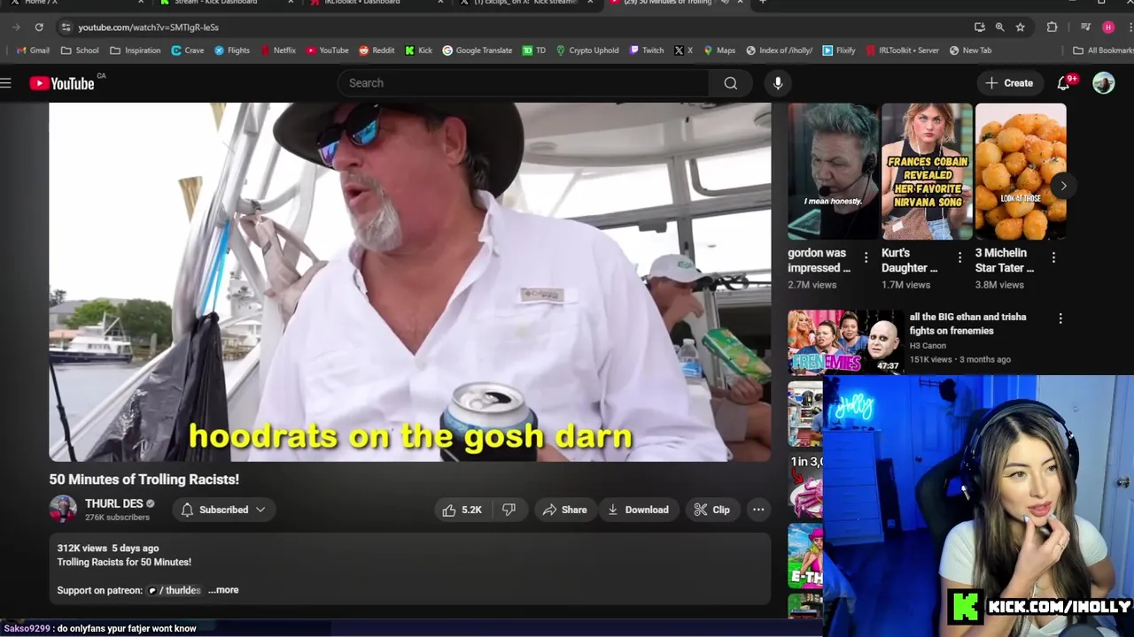
Task: Open the Frenemies fights video thumbnail
Action: (x=845, y=342)
